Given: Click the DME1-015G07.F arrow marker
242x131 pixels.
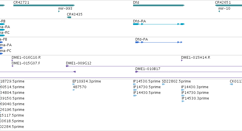Looking at the screenshot, I should (x=12, y=66).
